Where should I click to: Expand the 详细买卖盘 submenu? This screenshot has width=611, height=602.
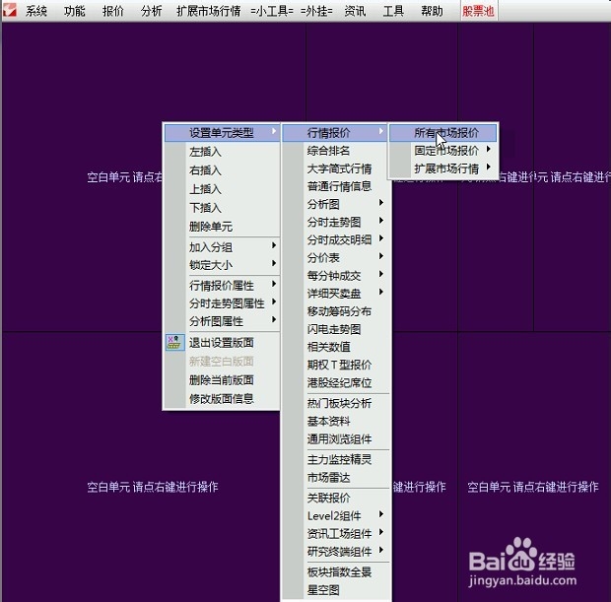point(336,293)
